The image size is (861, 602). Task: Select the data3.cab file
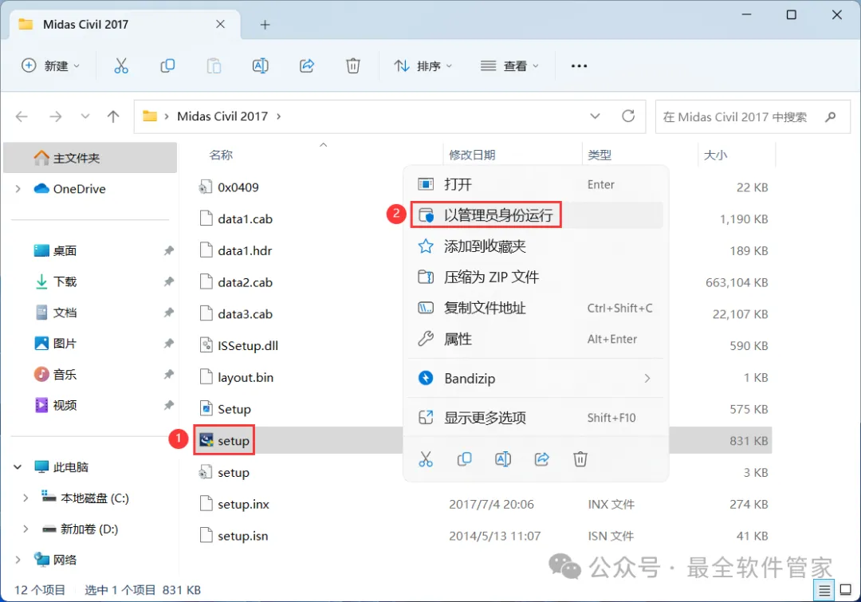coord(245,314)
